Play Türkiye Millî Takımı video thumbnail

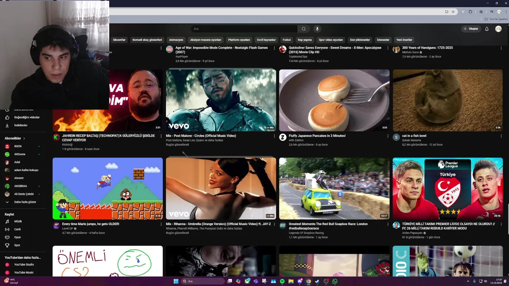447,188
